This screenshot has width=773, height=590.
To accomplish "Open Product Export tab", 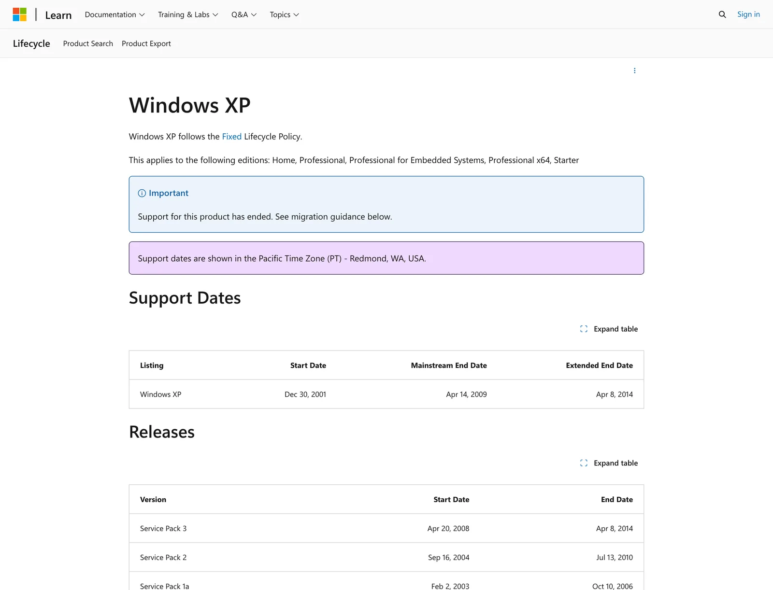I will click(x=146, y=43).
